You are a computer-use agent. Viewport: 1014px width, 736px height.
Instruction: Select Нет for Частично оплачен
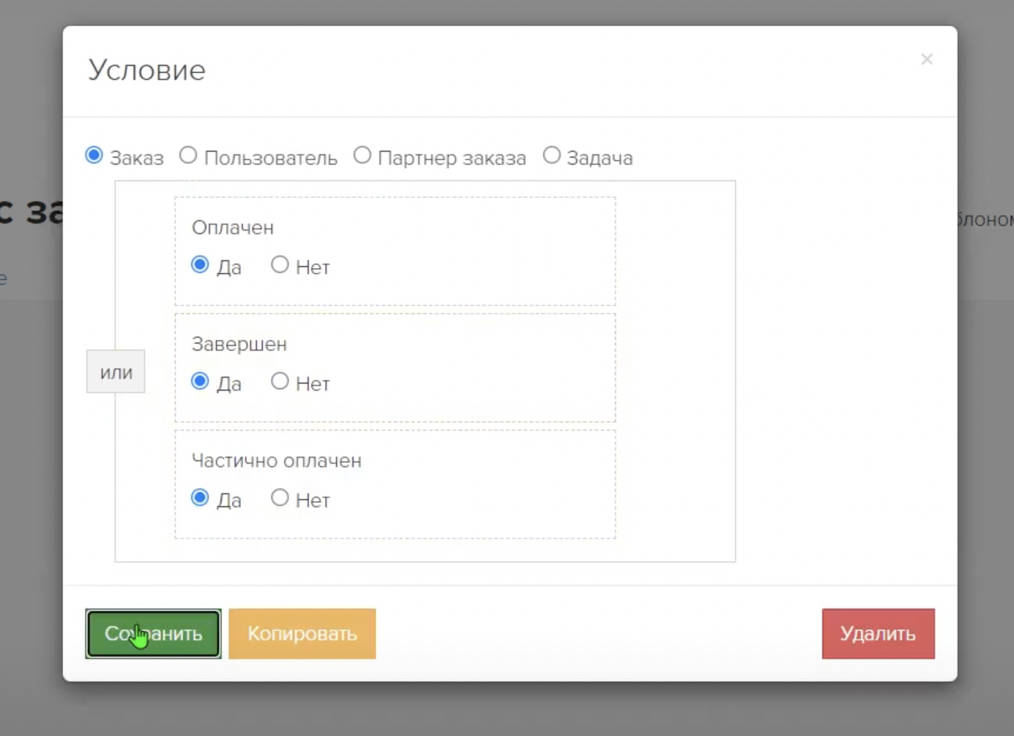[280, 497]
